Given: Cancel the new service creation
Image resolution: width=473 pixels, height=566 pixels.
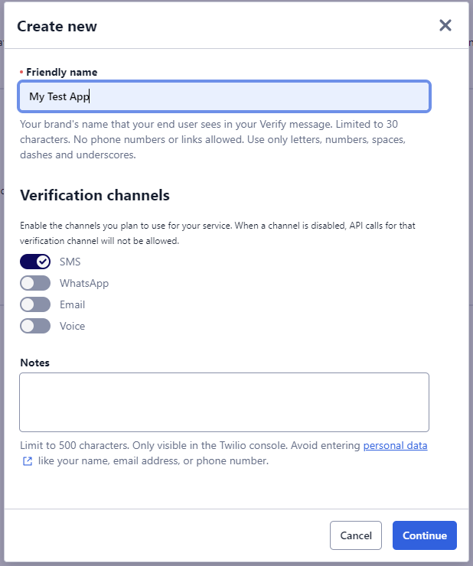Looking at the screenshot, I should pos(356,535).
